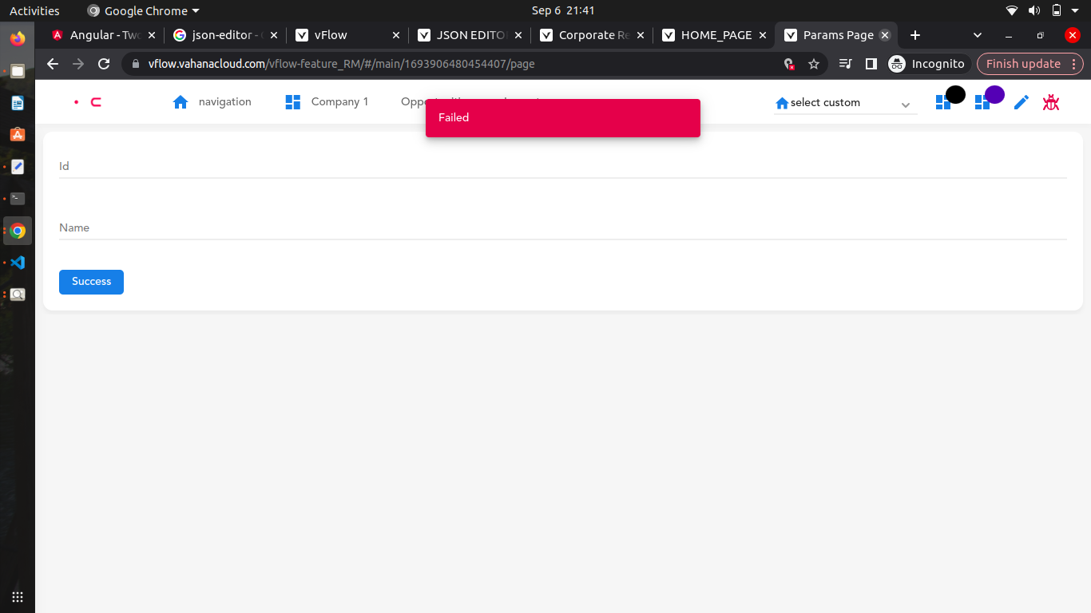Image resolution: width=1091 pixels, height=613 pixels.
Task: Dismiss the Failed notification toast
Action: (x=563, y=118)
